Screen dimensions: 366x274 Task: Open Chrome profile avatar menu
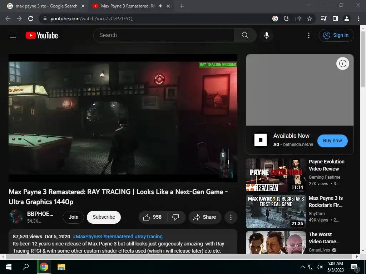[347, 19]
